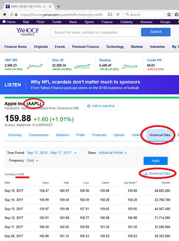Open the Crude Oil quote link
The height and width of the screenshot is (241, 179).
coord(154,60)
